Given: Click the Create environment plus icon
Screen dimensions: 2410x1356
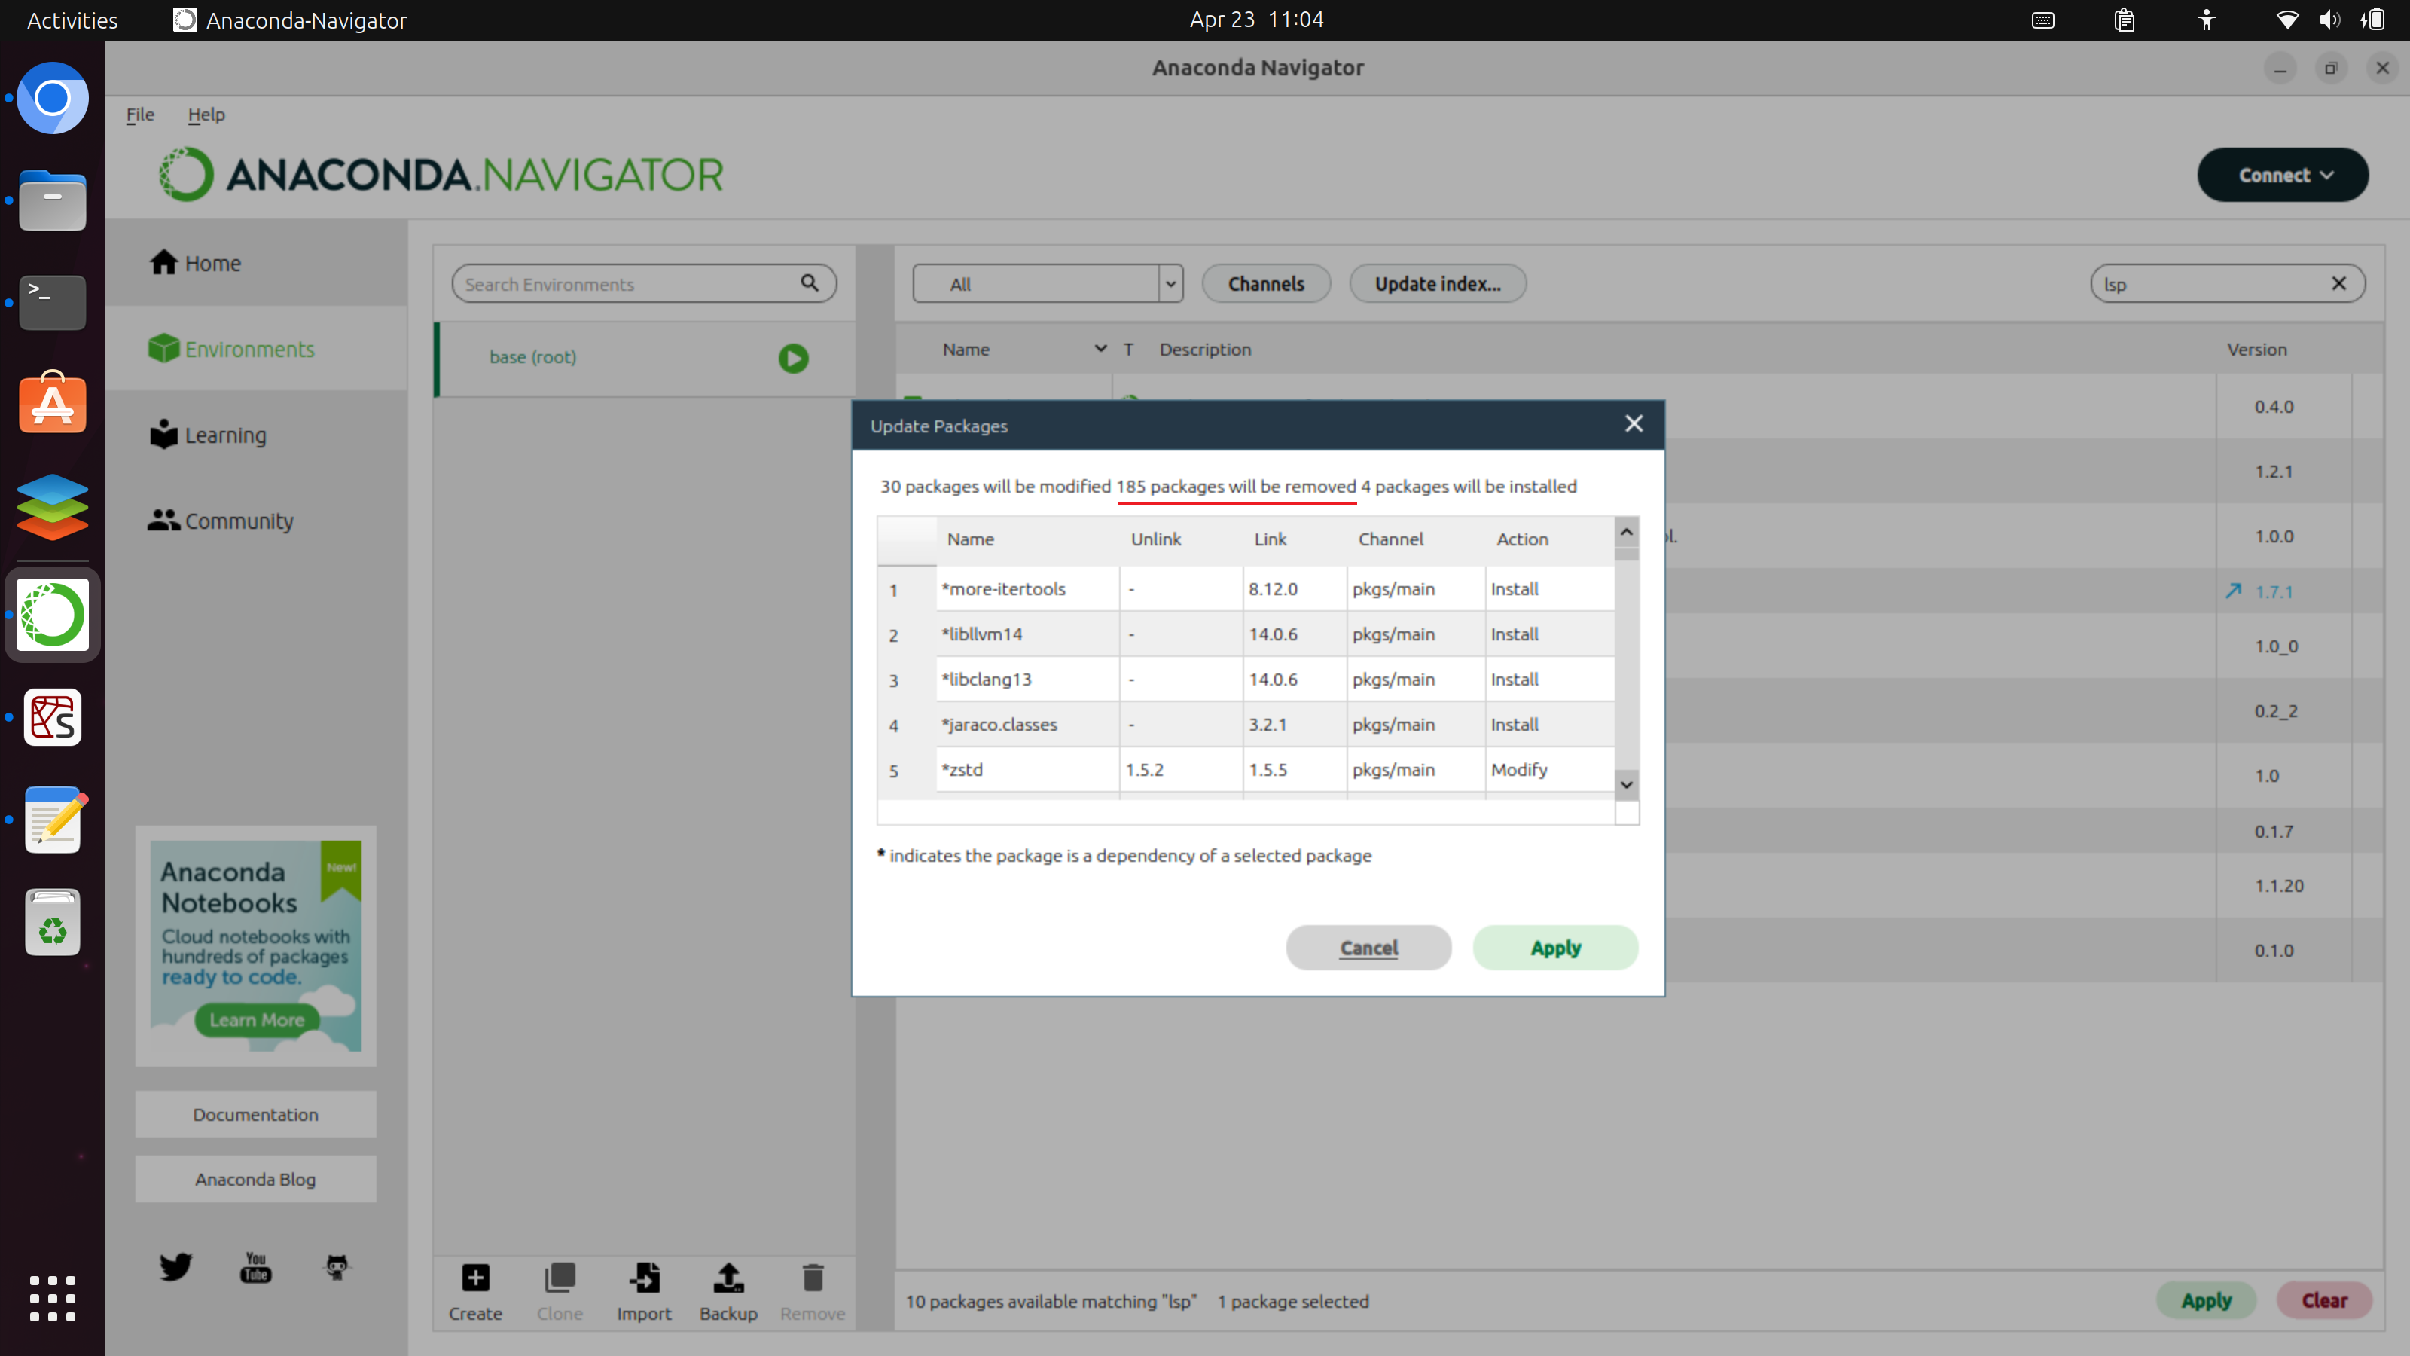Looking at the screenshot, I should pos(475,1278).
